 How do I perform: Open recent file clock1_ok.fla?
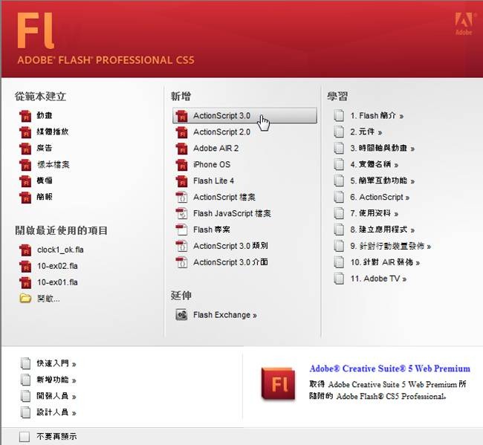tap(60, 250)
